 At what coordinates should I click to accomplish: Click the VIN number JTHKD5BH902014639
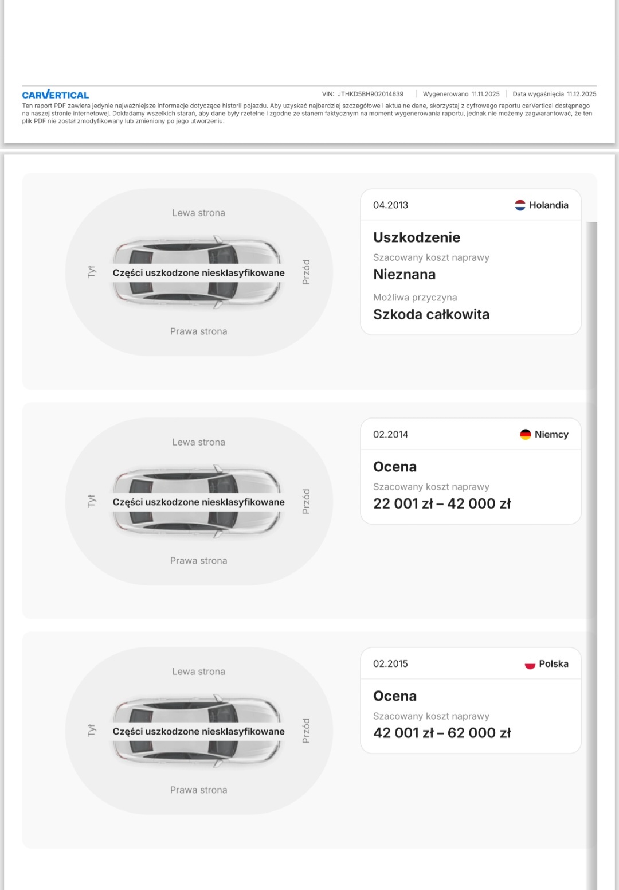click(370, 94)
